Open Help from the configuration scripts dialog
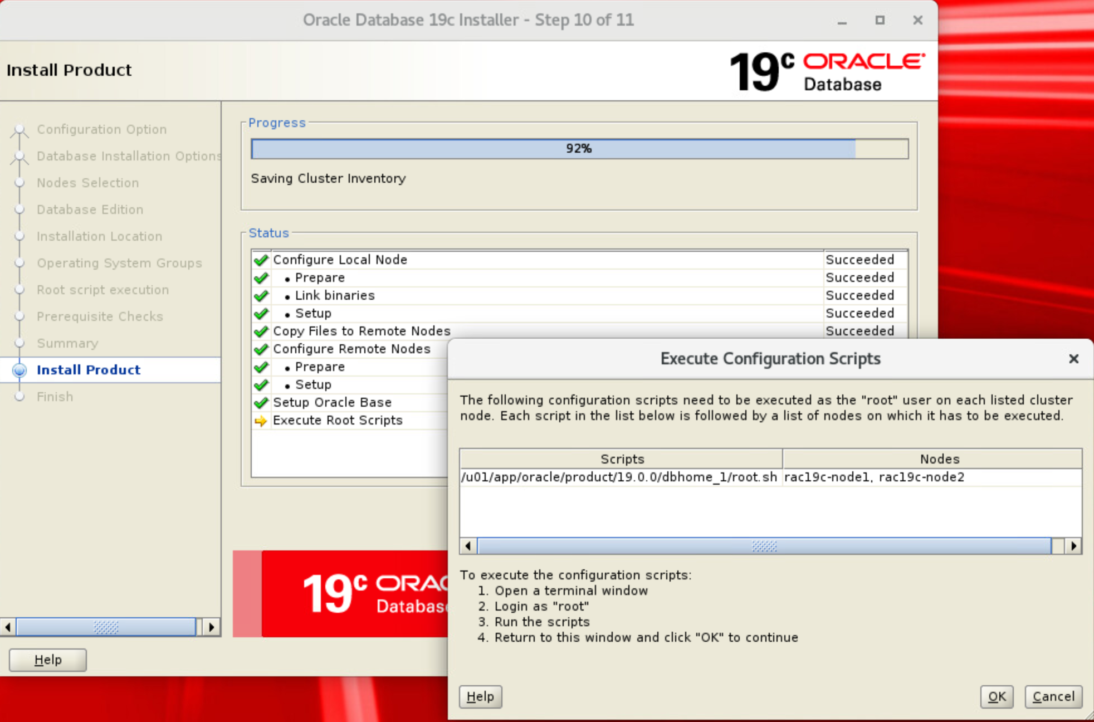The image size is (1094, 722). pos(480,696)
